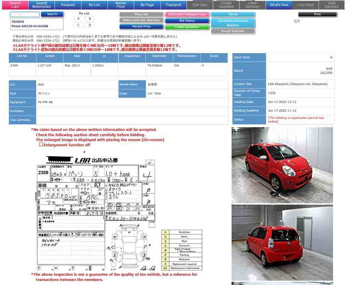Add vehicle to My List B
This screenshot has width=348, height=285.
pyautogui.click(x=90, y=19)
